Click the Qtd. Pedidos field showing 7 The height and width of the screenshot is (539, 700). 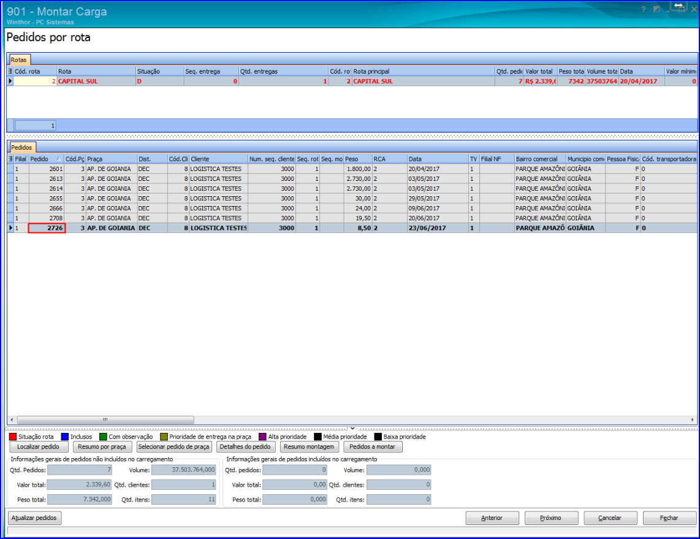coord(80,470)
